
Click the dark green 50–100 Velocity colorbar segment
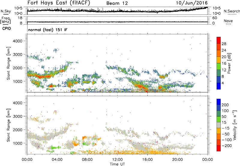click(x=219, y=114)
